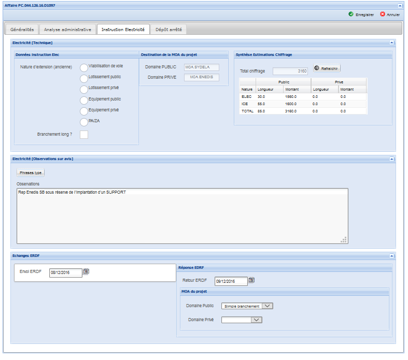Image resolution: width=408 pixels, height=360 pixels.
Task: Select Equipement public radio button
Action: pos(84,100)
